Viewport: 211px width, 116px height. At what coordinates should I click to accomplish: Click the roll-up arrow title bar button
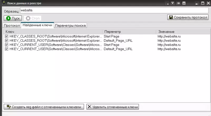[172, 3]
